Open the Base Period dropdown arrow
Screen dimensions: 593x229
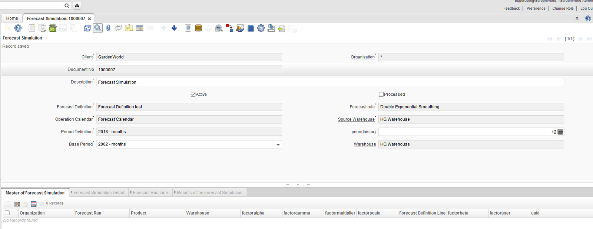pyautogui.click(x=278, y=144)
